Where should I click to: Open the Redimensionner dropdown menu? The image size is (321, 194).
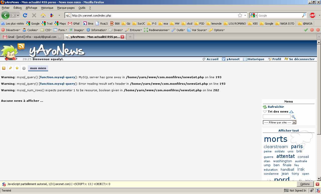click(157, 30)
